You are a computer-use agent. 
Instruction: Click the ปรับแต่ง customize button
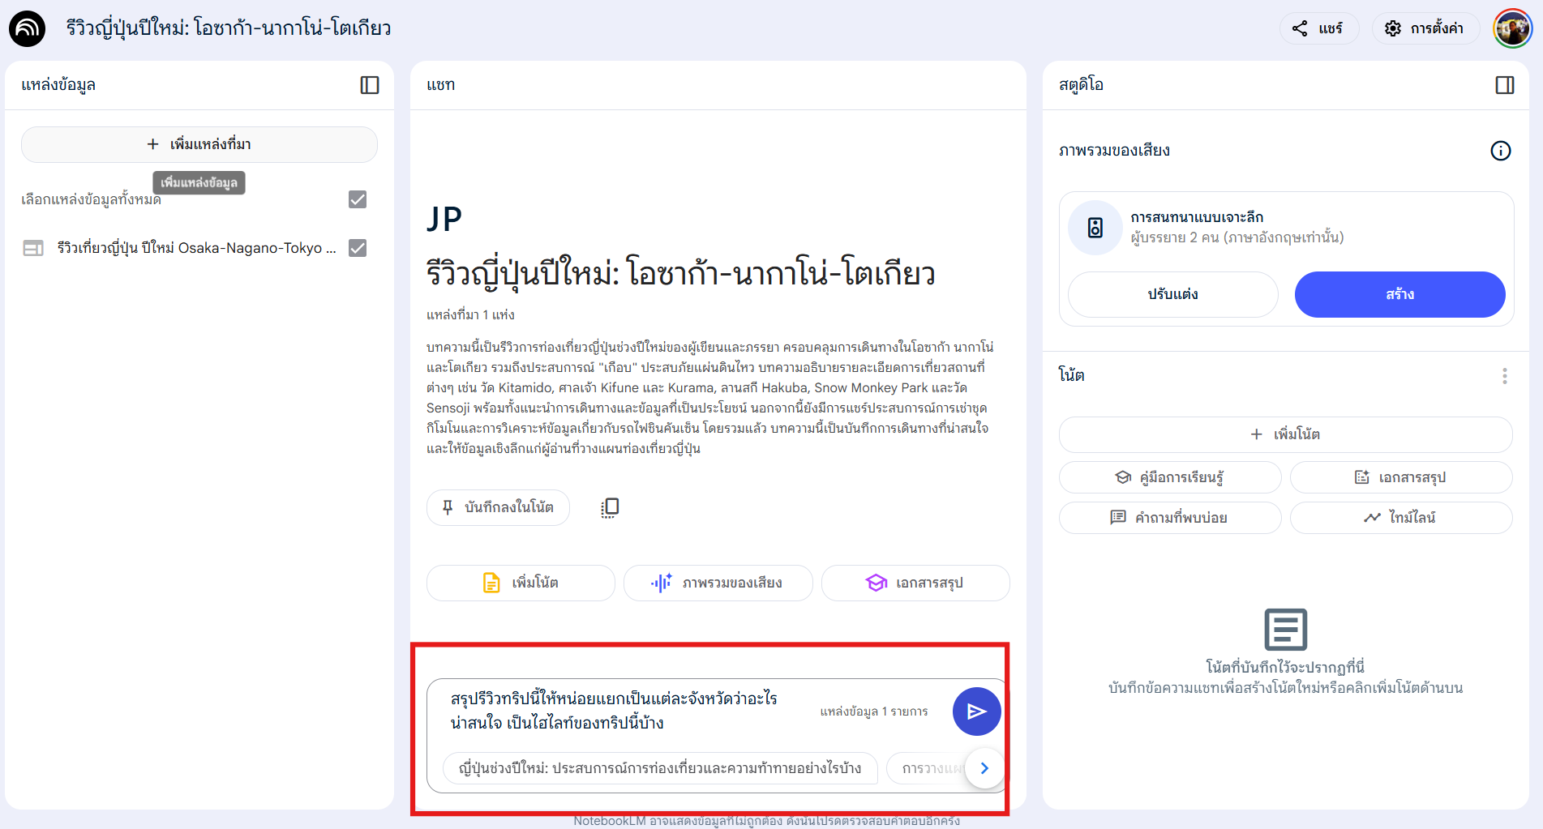1172,294
